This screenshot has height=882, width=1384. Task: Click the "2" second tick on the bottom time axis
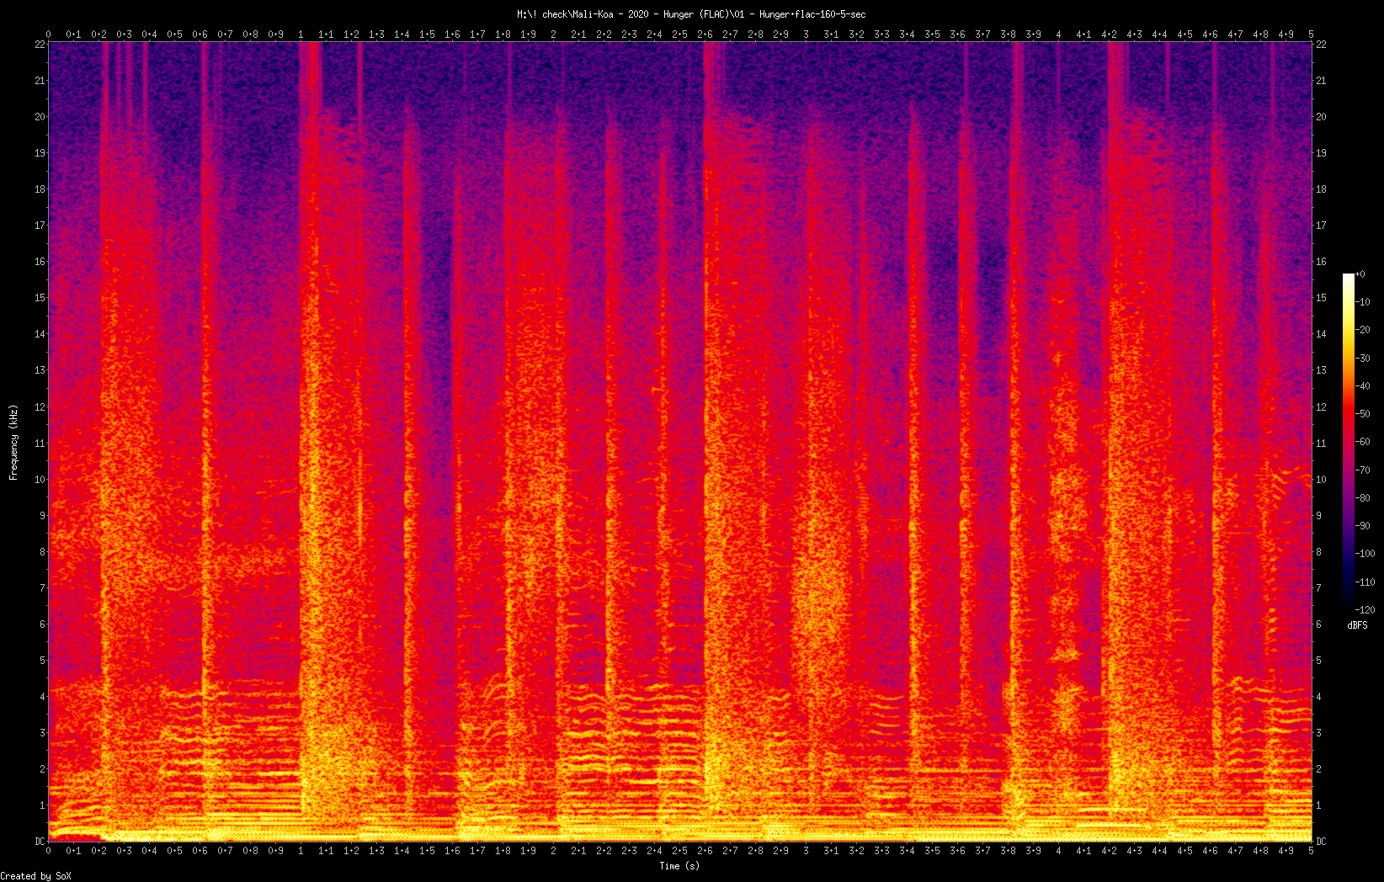tap(553, 850)
